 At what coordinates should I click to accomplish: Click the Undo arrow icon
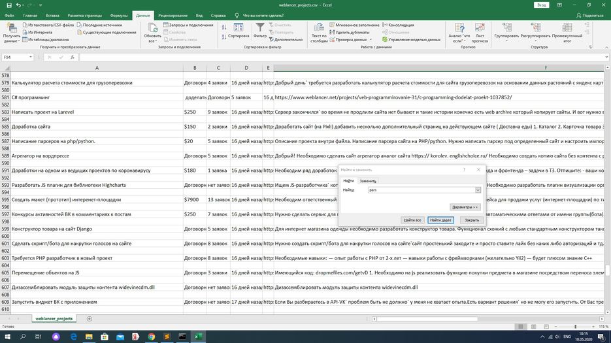18,5
